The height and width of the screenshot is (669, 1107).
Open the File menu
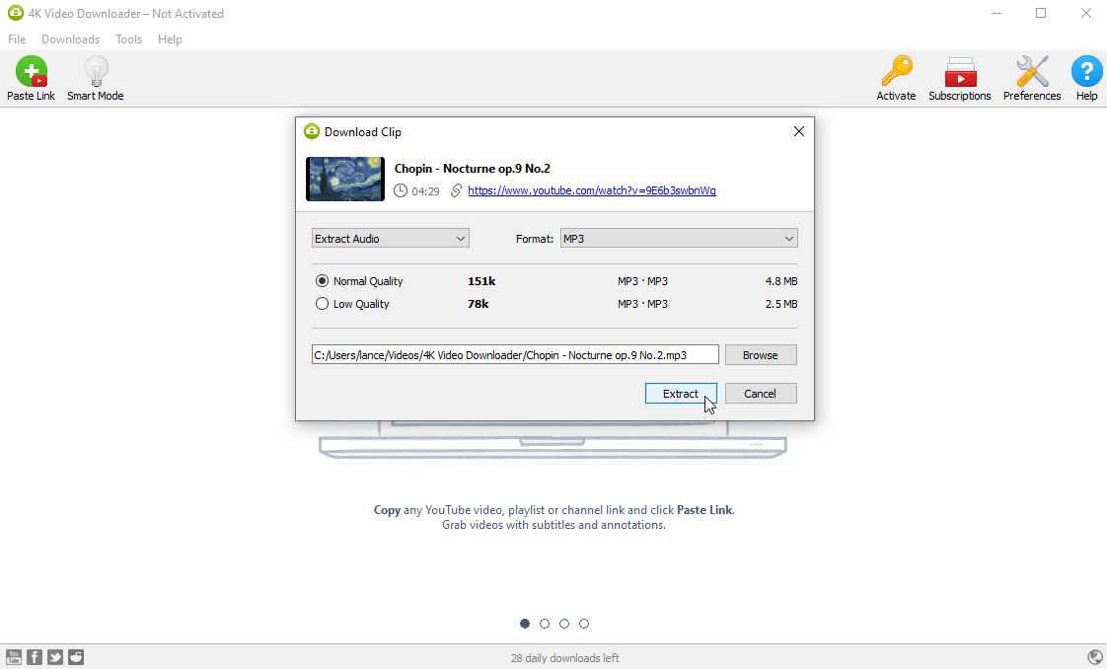click(x=17, y=39)
